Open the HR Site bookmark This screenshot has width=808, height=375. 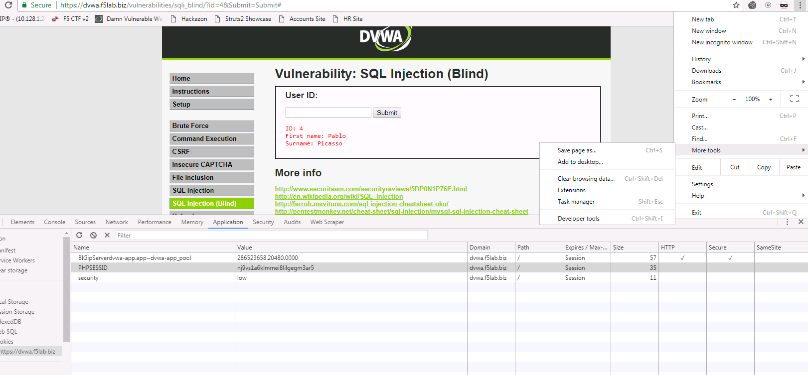(347, 19)
